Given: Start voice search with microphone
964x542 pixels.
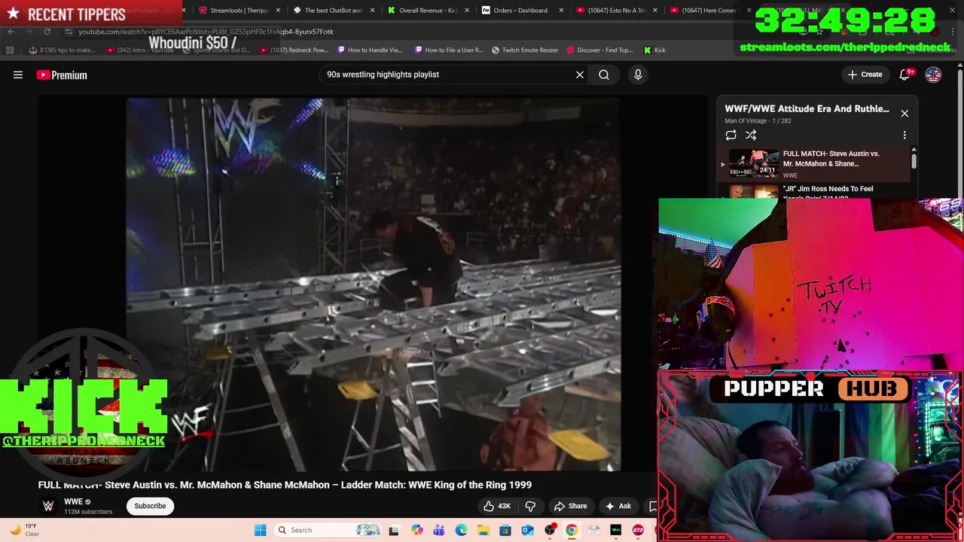Looking at the screenshot, I should pos(638,75).
